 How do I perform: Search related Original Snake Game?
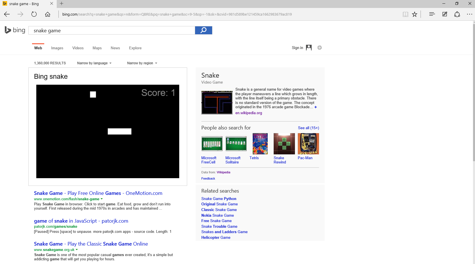(x=219, y=204)
